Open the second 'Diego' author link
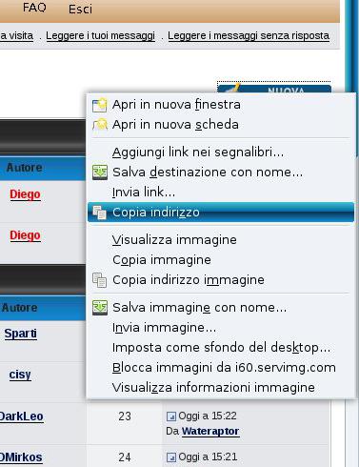 click(25, 235)
